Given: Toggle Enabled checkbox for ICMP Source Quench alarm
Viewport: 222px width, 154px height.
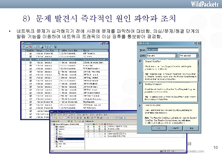Looking at the screenshot, I should (30, 93).
